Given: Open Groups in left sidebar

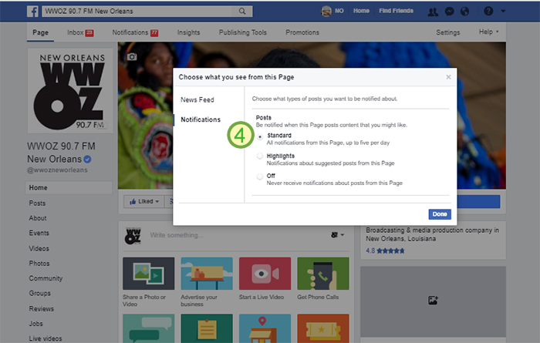Looking at the screenshot, I should pos(39,294).
